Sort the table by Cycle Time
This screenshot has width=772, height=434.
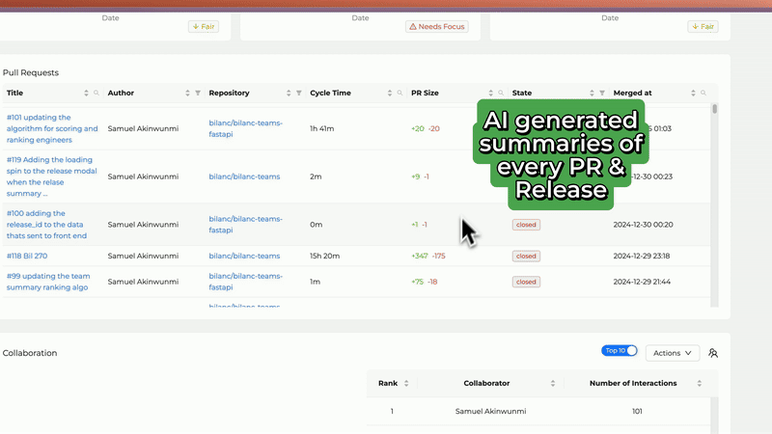click(390, 93)
